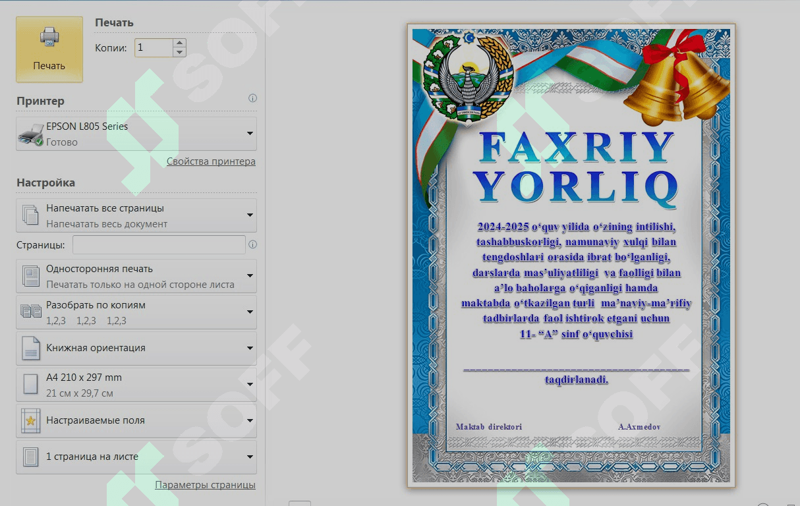Screen dimensions: 800x506
Task: Click the large Печать print button
Action: tap(49, 49)
